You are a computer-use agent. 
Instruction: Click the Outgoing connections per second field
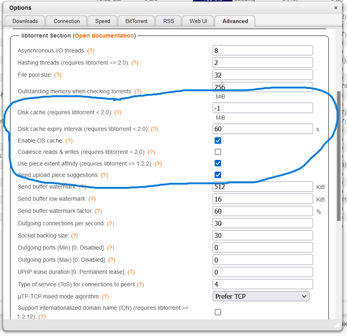(262, 223)
